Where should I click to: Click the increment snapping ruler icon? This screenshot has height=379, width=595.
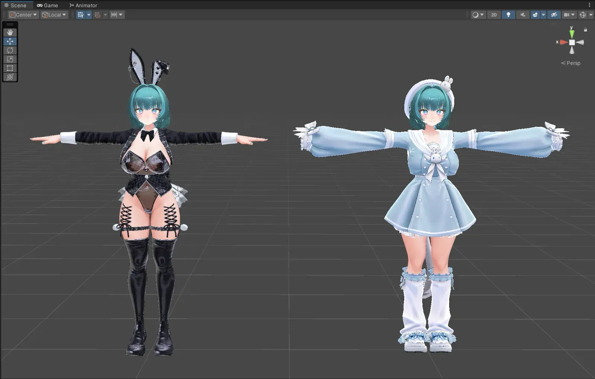click(114, 15)
